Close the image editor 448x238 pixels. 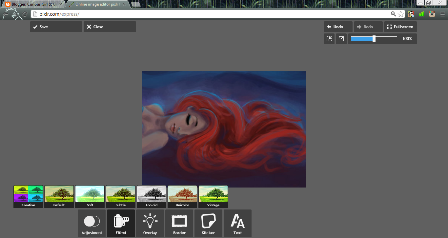point(110,27)
